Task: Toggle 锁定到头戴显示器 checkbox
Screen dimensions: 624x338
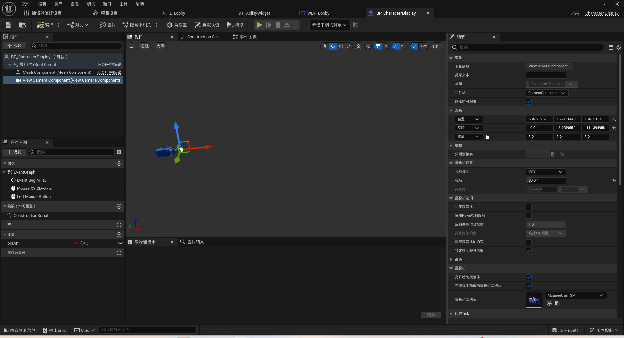Action: click(529, 251)
